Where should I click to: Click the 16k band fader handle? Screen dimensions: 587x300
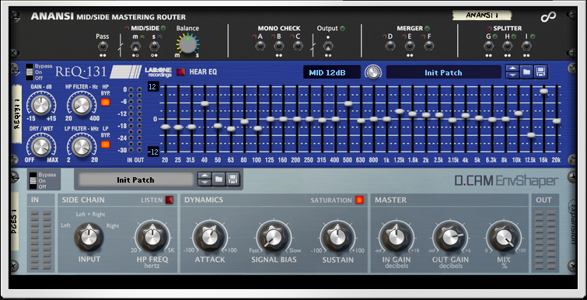point(544,91)
